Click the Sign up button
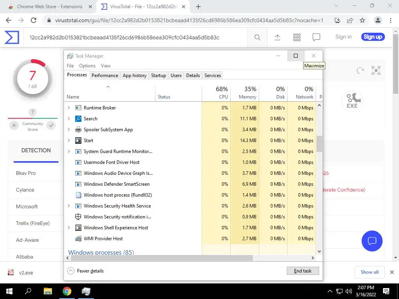The height and width of the screenshot is (299, 399). [373, 37]
